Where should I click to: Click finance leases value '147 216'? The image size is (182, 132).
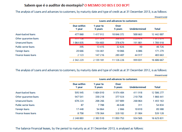[x=100, y=55]
